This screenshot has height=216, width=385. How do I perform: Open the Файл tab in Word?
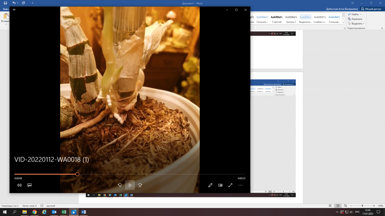(x=6, y=9)
